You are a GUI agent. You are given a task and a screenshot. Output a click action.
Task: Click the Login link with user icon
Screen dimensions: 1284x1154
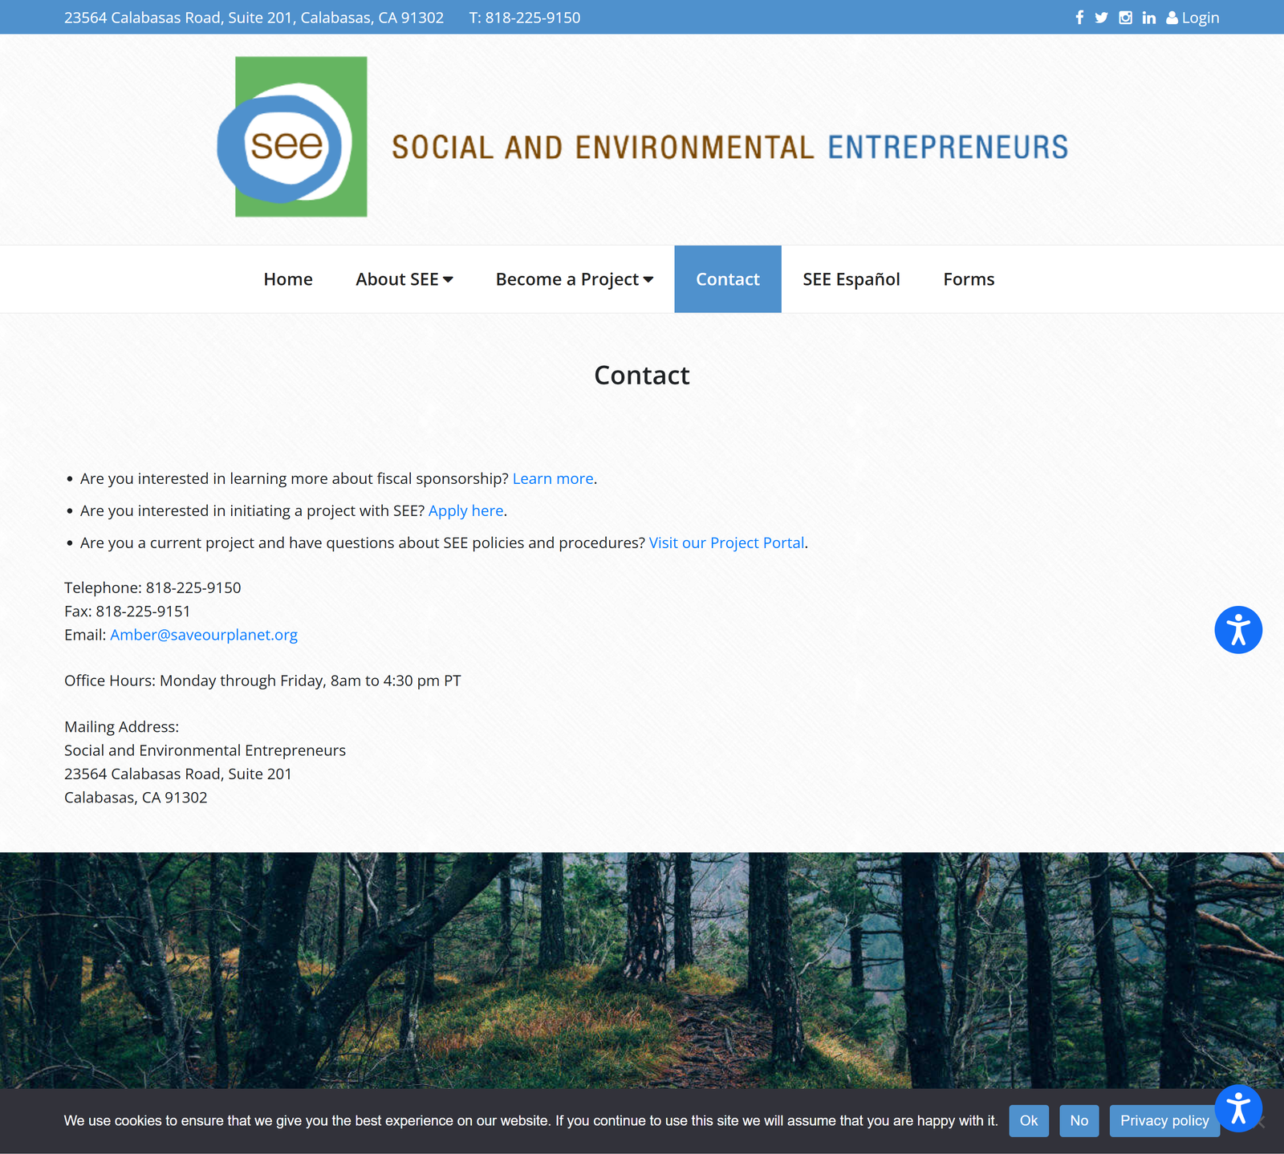(1193, 18)
